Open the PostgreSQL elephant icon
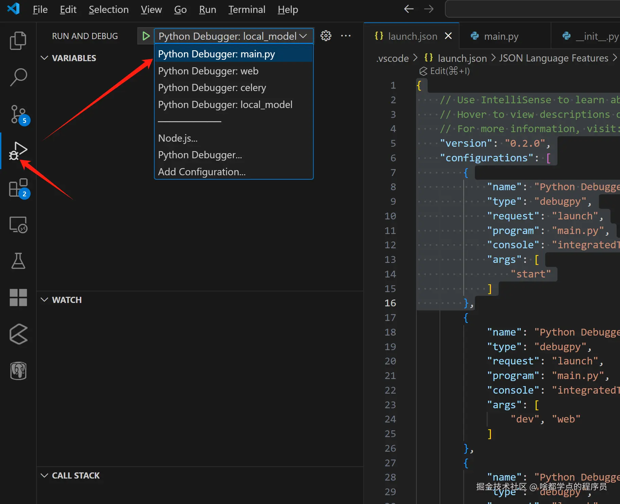This screenshot has height=504, width=620. pos(18,371)
